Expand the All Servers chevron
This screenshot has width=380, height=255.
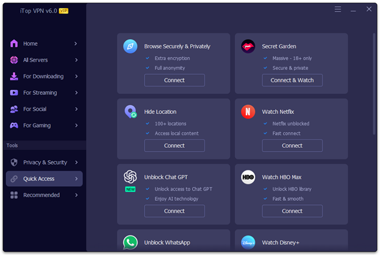tap(76, 60)
